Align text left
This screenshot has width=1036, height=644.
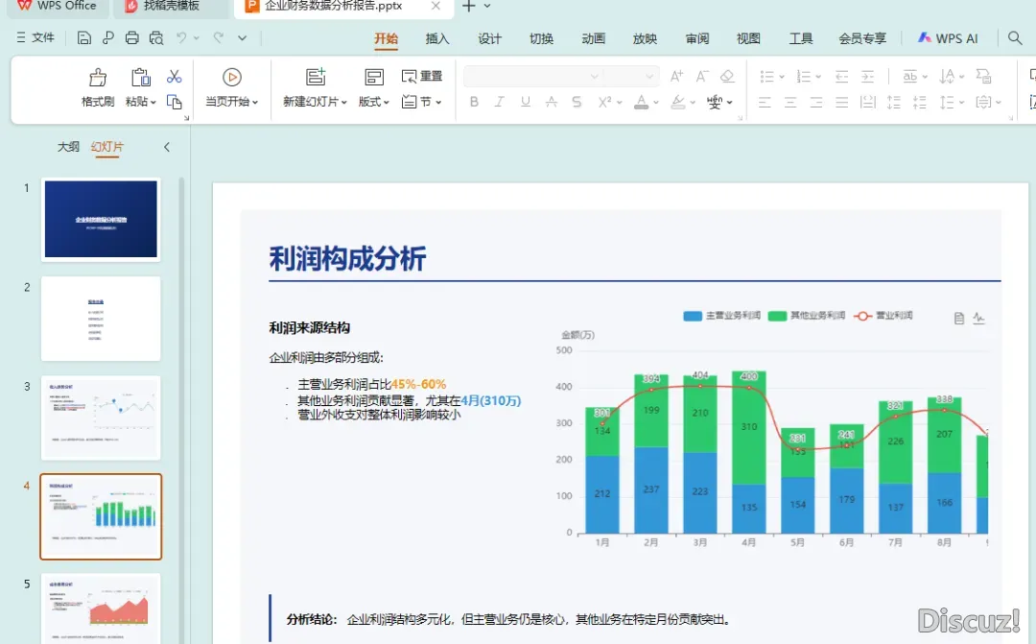[x=765, y=102]
